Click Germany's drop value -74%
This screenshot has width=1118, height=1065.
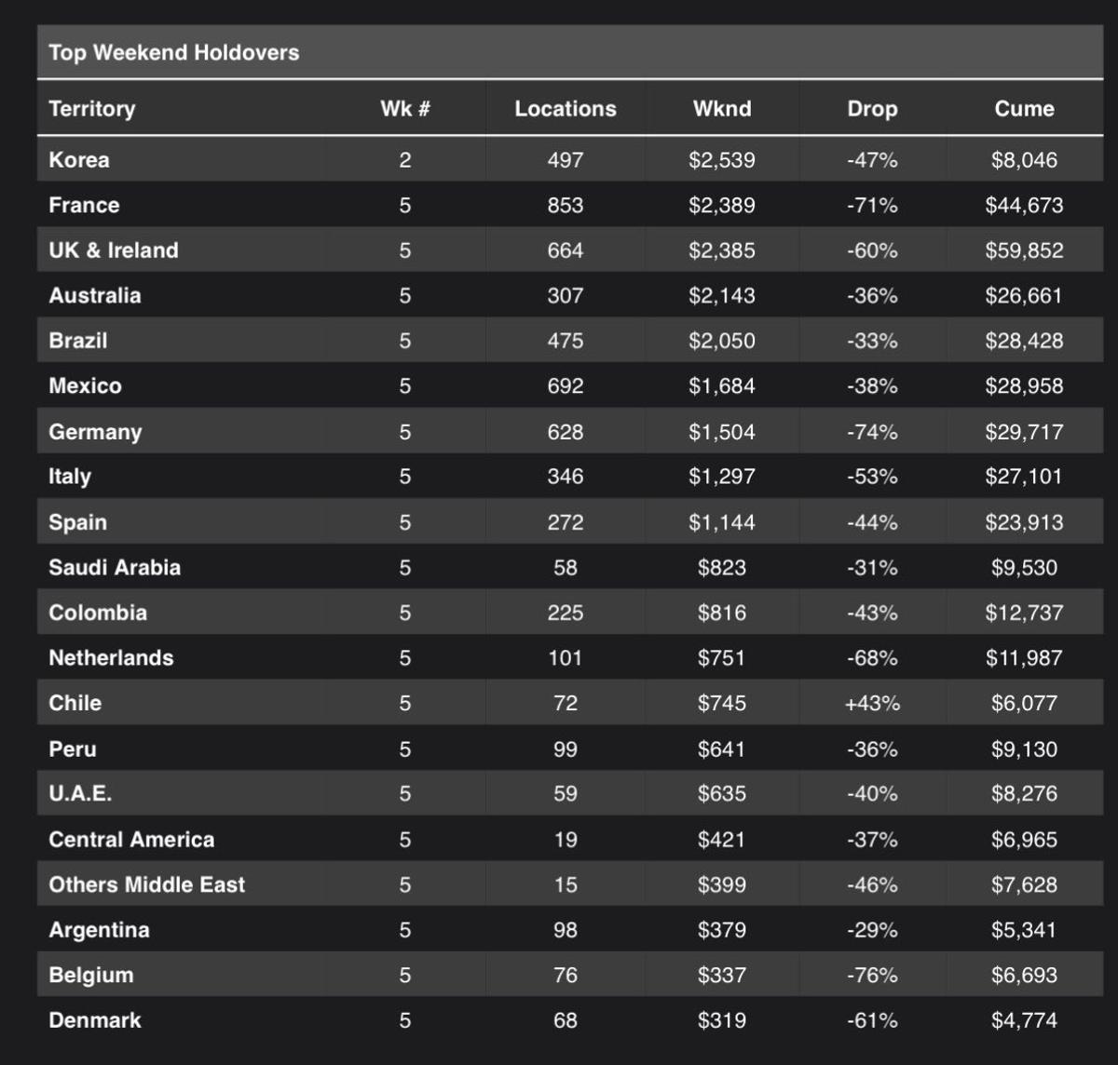tap(872, 432)
